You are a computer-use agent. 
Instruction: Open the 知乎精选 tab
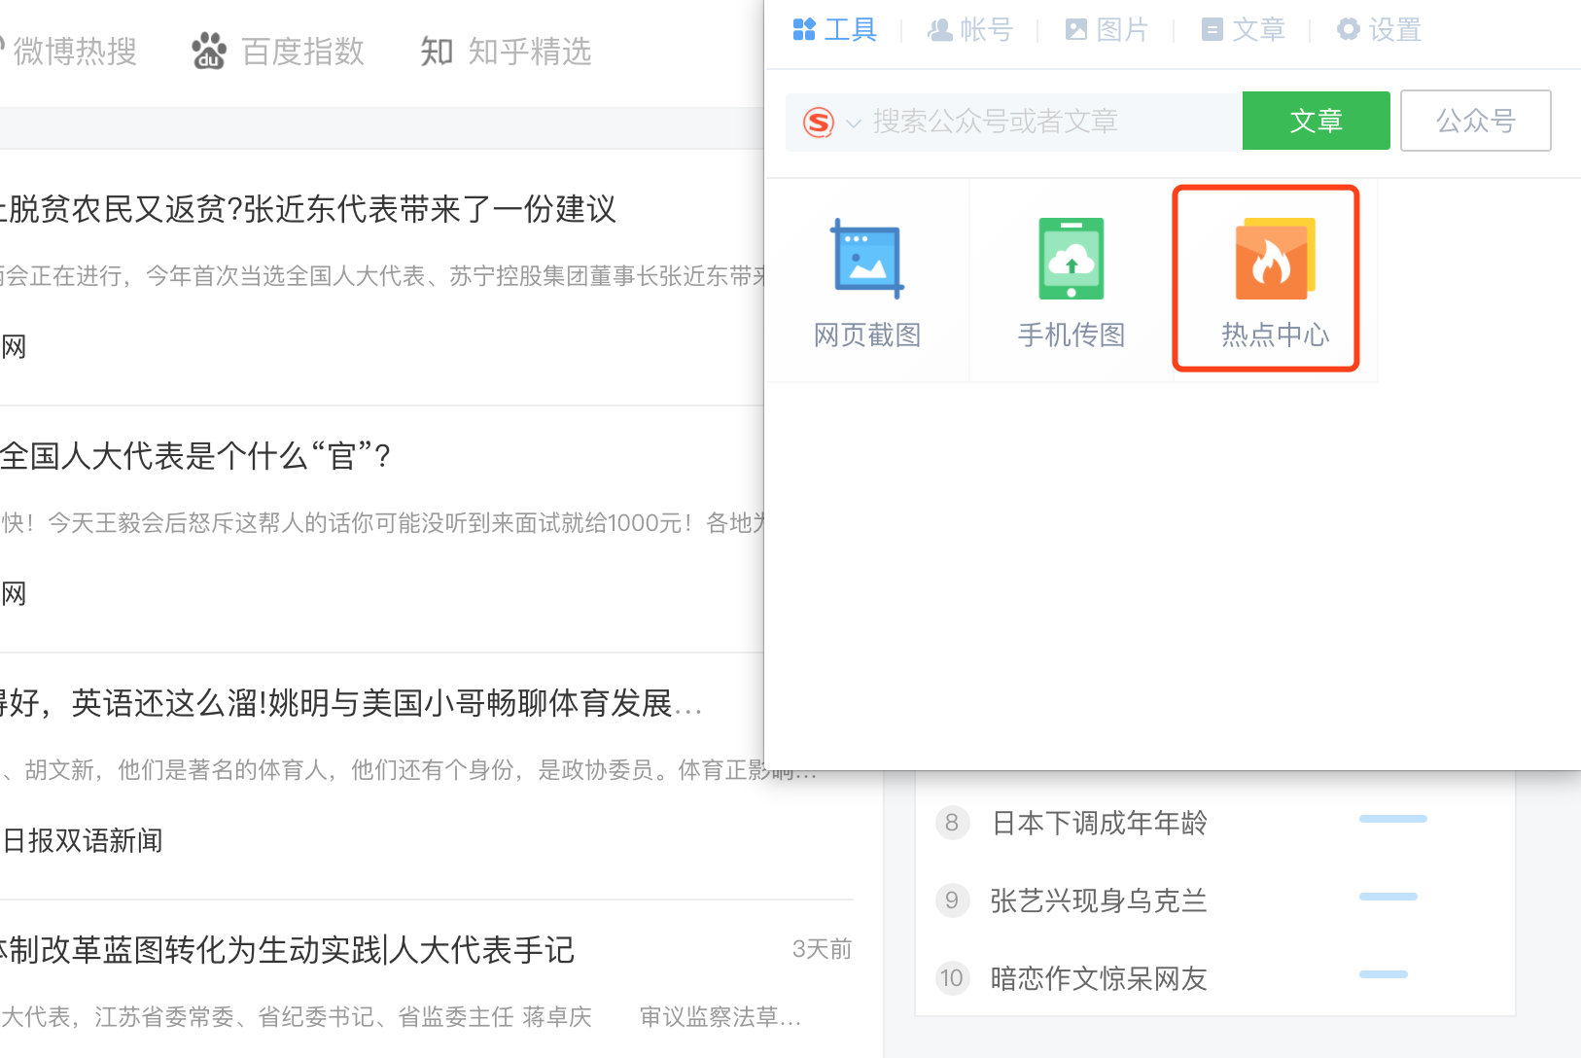click(507, 52)
